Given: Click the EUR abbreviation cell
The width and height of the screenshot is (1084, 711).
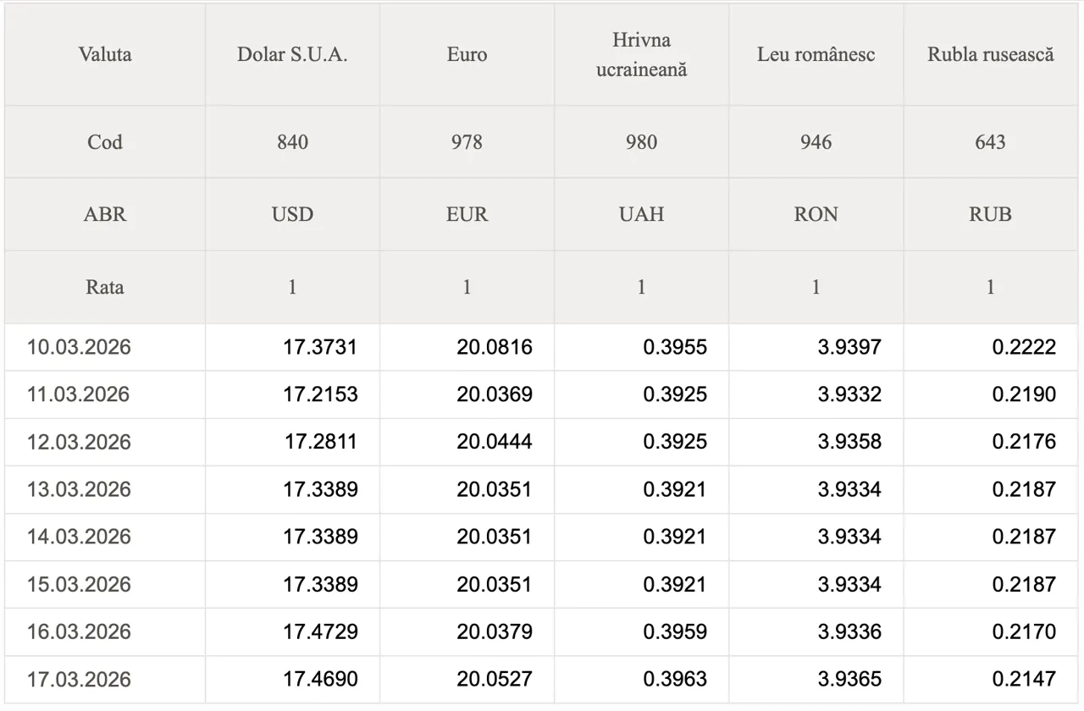Looking at the screenshot, I should coord(467,214).
